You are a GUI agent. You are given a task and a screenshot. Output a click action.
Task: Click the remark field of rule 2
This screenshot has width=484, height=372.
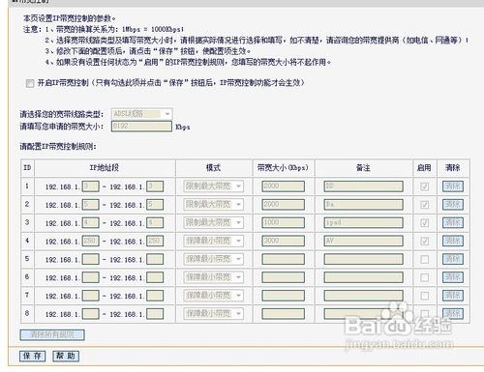[x=363, y=205]
